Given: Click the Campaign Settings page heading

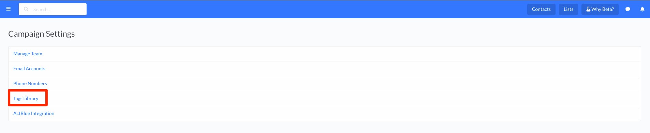Looking at the screenshot, I should pos(42,34).
